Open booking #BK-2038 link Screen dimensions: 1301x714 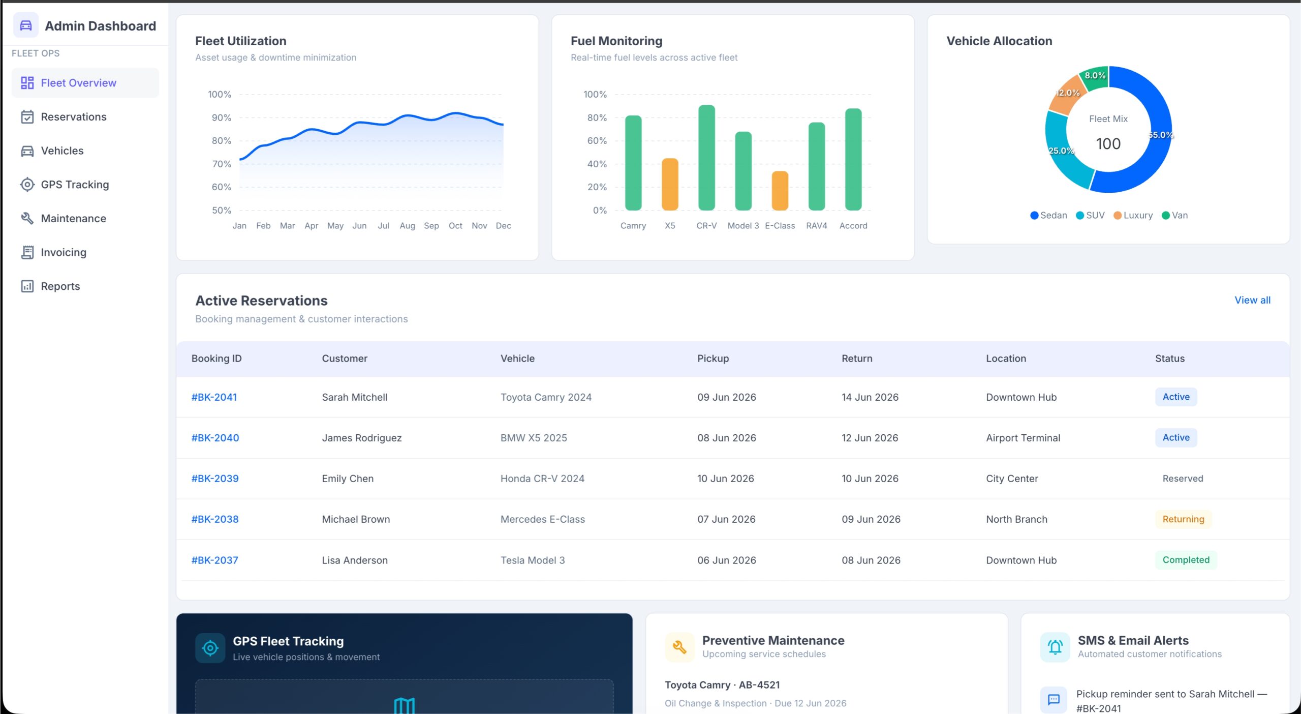(x=215, y=519)
